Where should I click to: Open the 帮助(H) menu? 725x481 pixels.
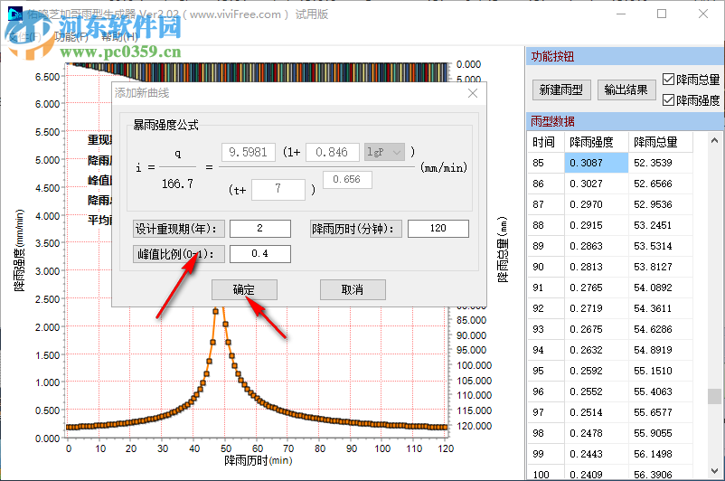pos(119,37)
